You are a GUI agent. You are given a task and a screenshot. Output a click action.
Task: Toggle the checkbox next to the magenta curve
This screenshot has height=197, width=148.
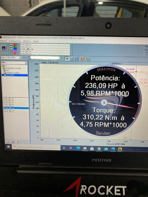coord(11,51)
